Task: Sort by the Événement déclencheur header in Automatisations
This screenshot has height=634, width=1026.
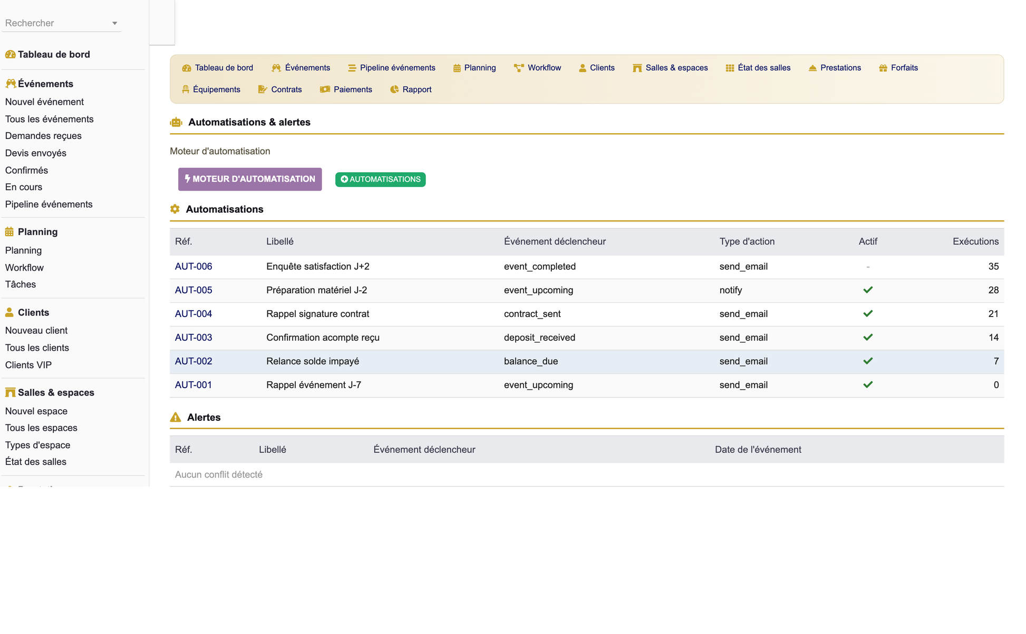Action: (x=555, y=242)
